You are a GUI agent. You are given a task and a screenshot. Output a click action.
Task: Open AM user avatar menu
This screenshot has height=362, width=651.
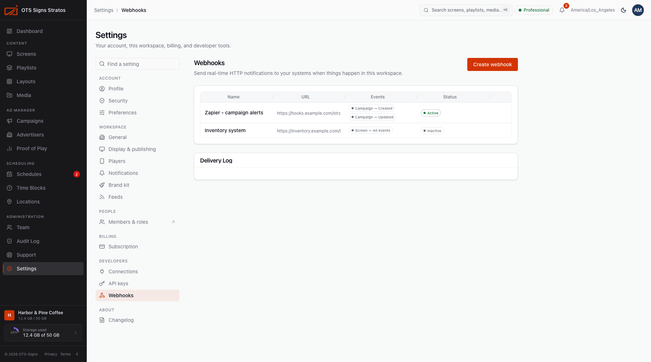click(x=638, y=10)
